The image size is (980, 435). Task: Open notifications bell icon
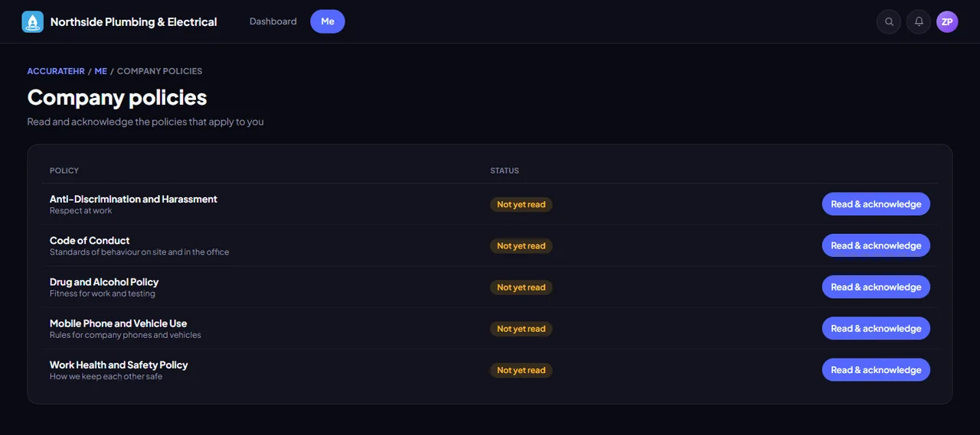point(919,21)
